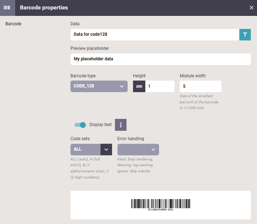Viewport: 257px width, 224px height.
Task: Click the T text button beside Data
Action: point(245,35)
